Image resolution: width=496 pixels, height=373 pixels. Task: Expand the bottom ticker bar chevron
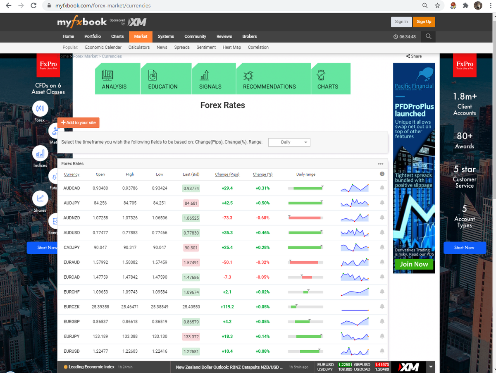(430, 367)
